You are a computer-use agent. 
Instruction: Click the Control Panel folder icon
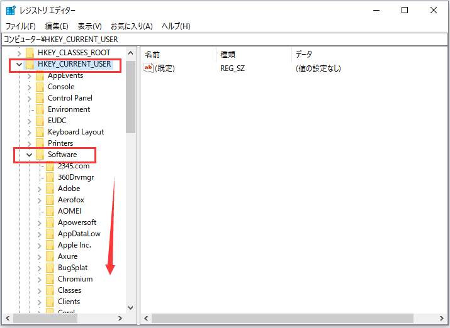pyautogui.click(x=40, y=98)
